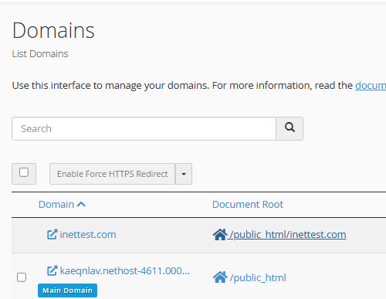Click Enable Force HTTPS Redirect button
Screen dimensions: 386x299
[x=113, y=174]
